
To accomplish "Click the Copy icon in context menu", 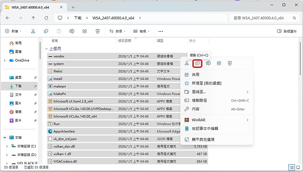I will tap(197, 64).
